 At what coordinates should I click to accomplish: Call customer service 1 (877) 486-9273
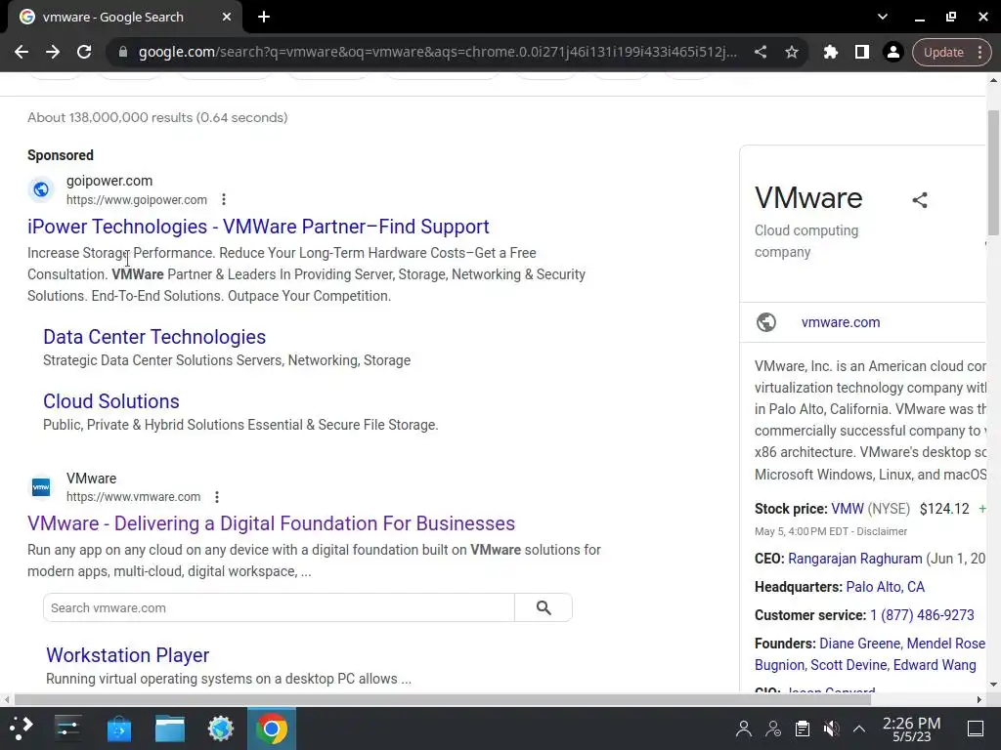pos(922,615)
